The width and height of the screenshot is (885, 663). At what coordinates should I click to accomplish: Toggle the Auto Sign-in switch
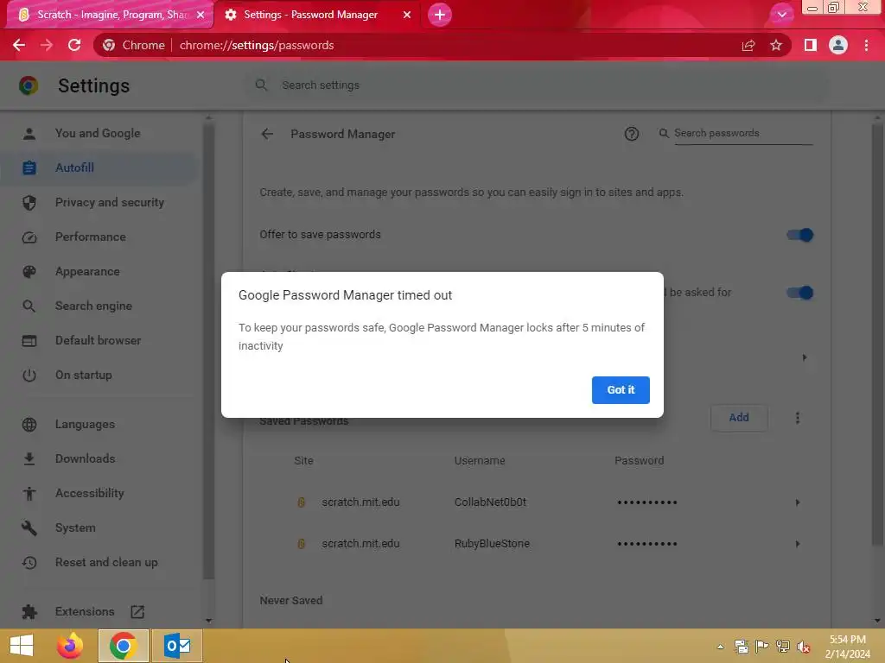(799, 293)
